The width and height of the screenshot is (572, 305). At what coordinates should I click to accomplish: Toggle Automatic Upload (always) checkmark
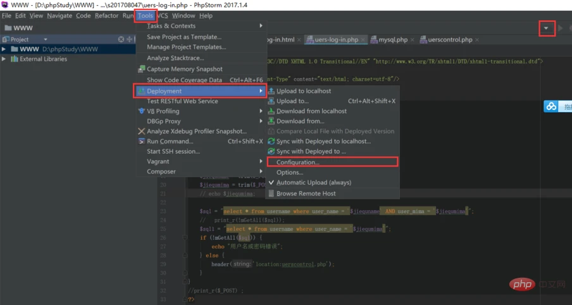point(332,182)
